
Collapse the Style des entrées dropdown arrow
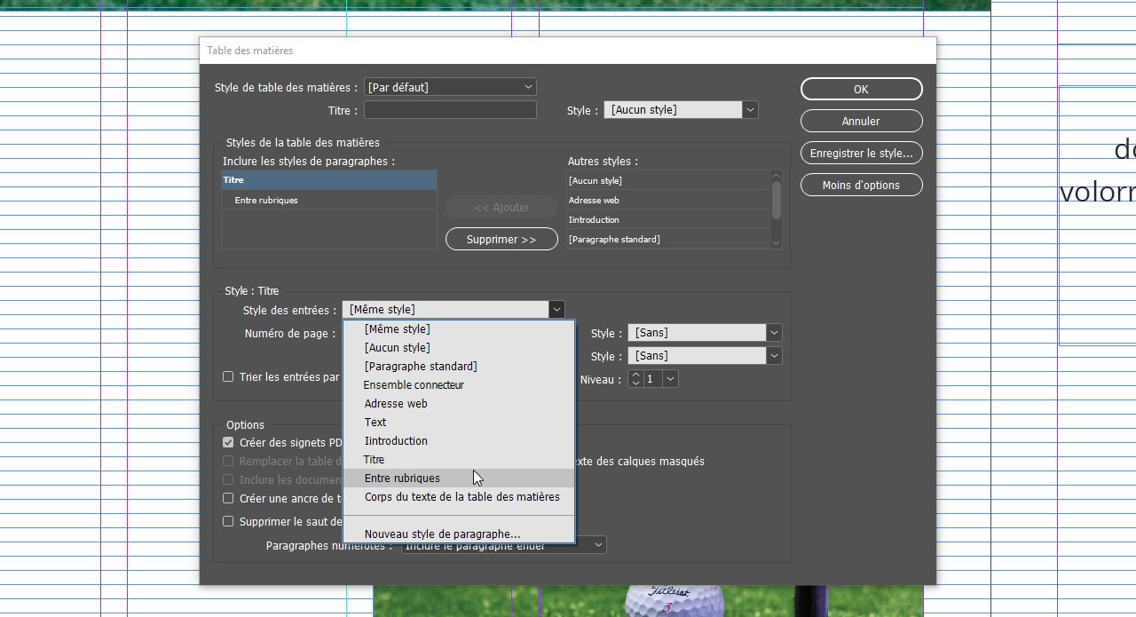pos(556,309)
